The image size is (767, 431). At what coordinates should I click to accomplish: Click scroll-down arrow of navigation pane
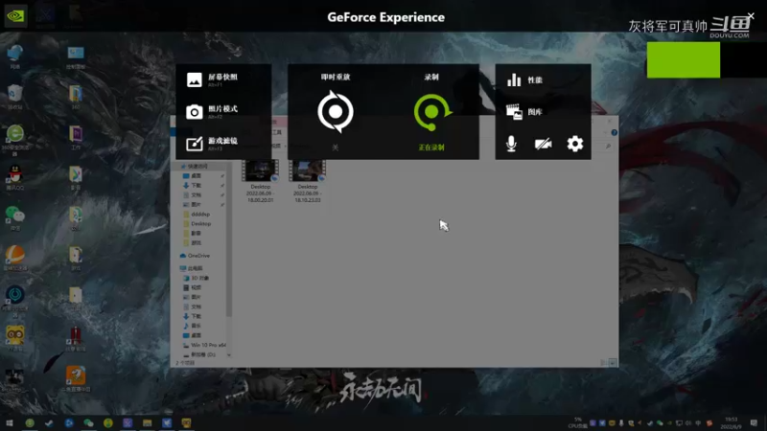[x=229, y=355]
